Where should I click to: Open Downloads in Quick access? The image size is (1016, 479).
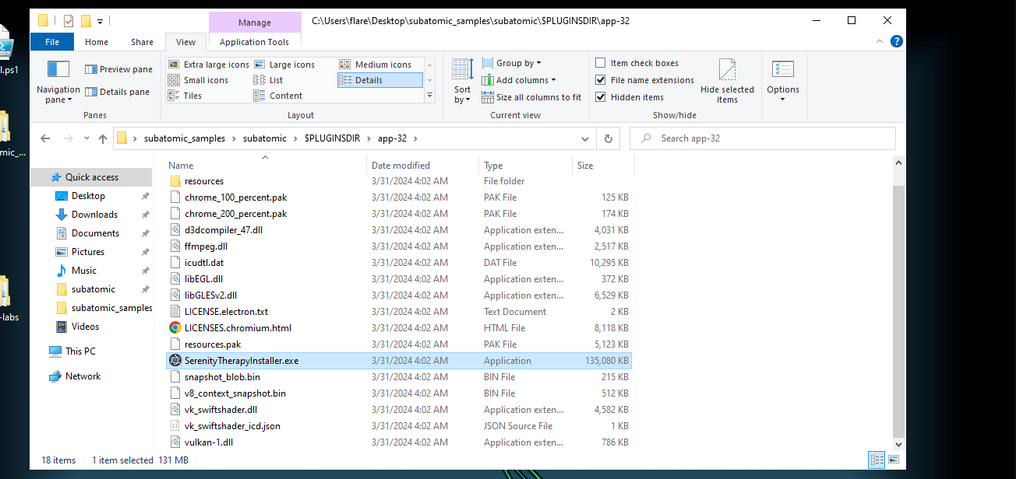pyautogui.click(x=94, y=215)
